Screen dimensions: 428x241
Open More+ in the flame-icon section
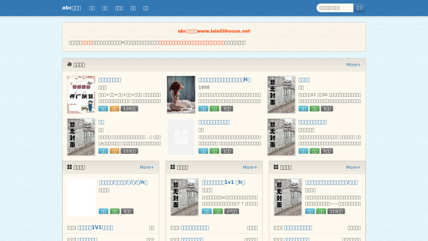(353, 65)
